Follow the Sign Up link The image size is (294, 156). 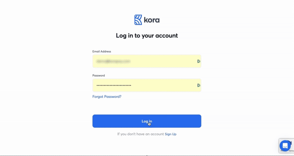coord(171,134)
